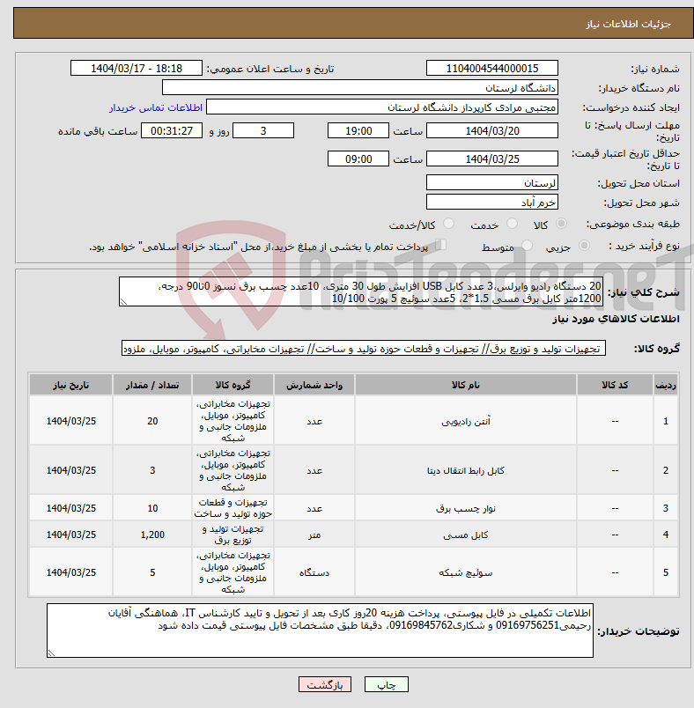The image size is (694, 708).
Task: Click the request creator field مجتبی مرادی
Action: (382, 107)
